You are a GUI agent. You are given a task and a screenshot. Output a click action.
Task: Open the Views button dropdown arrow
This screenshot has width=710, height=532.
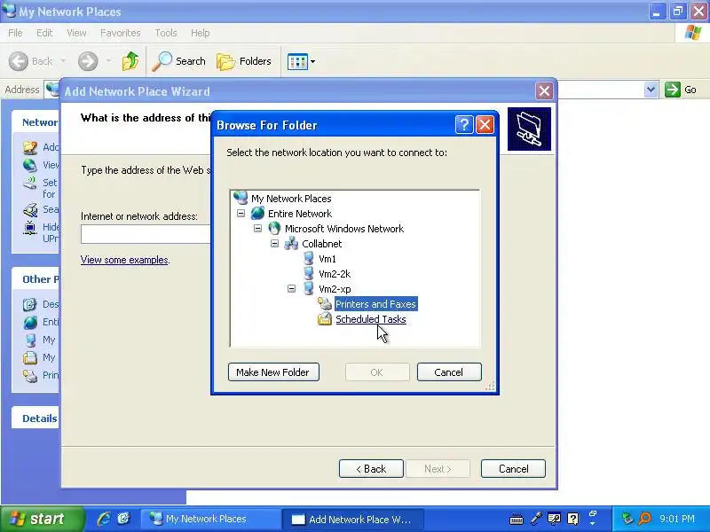coord(312,61)
